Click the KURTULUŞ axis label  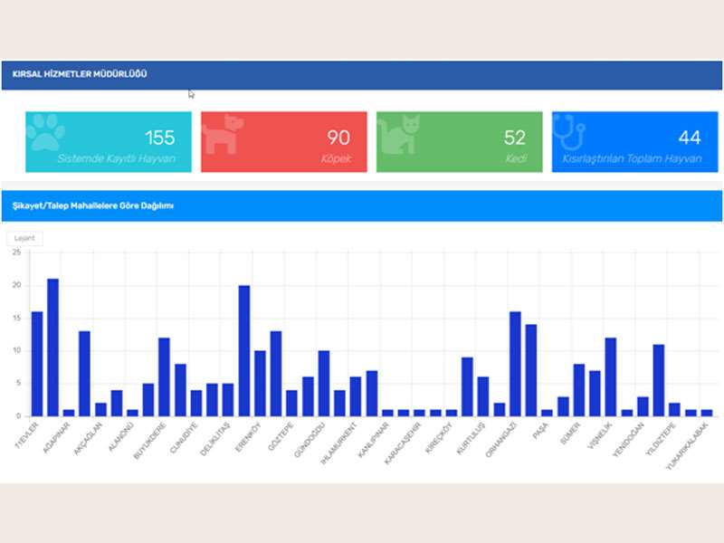pyautogui.click(x=471, y=438)
